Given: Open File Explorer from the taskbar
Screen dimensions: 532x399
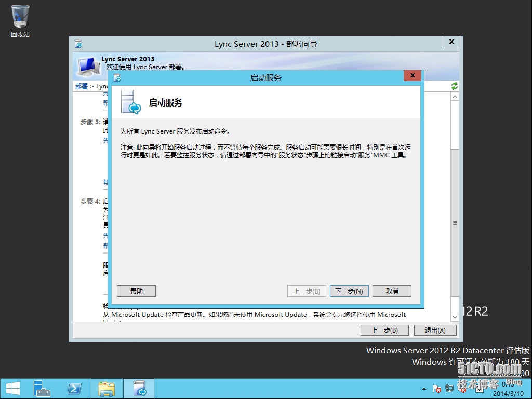Looking at the screenshot, I should pyautogui.click(x=106, y=389).
